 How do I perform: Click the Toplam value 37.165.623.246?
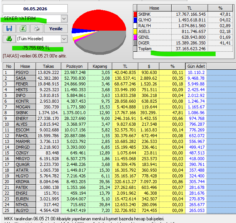[190, 49]
